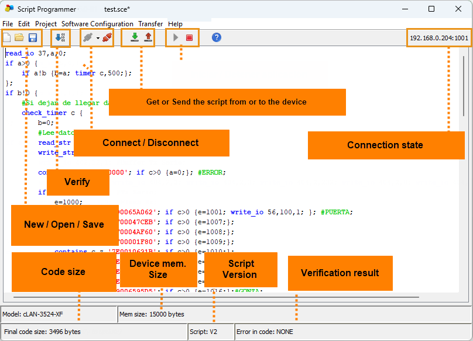Expand the Connect dropdown arrow

(98, 39)
